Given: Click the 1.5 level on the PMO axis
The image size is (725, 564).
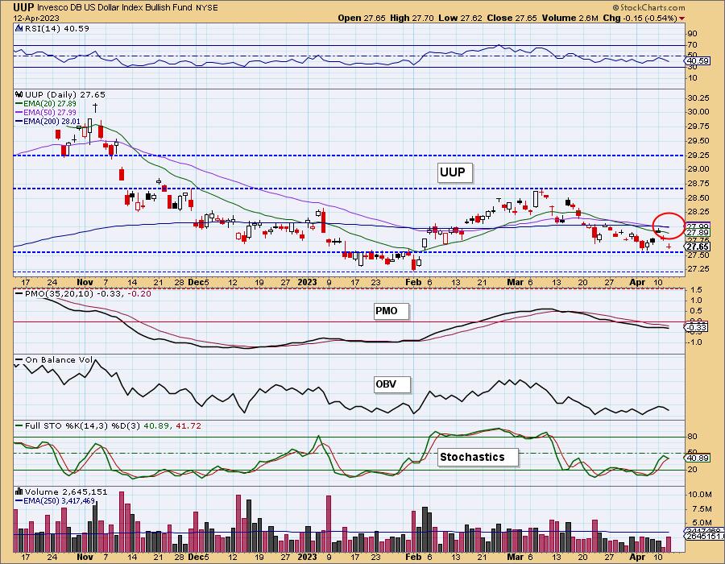Looking at the screenshot, I should coord(696,290).
